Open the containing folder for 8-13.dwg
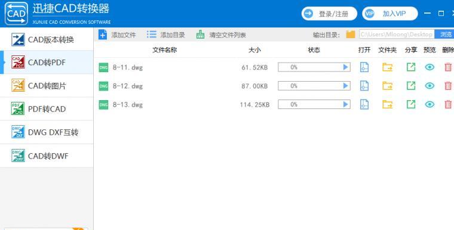 coord(388,104)
